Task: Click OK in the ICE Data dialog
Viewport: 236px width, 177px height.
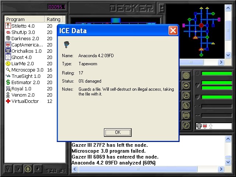Action: point(118,132)
